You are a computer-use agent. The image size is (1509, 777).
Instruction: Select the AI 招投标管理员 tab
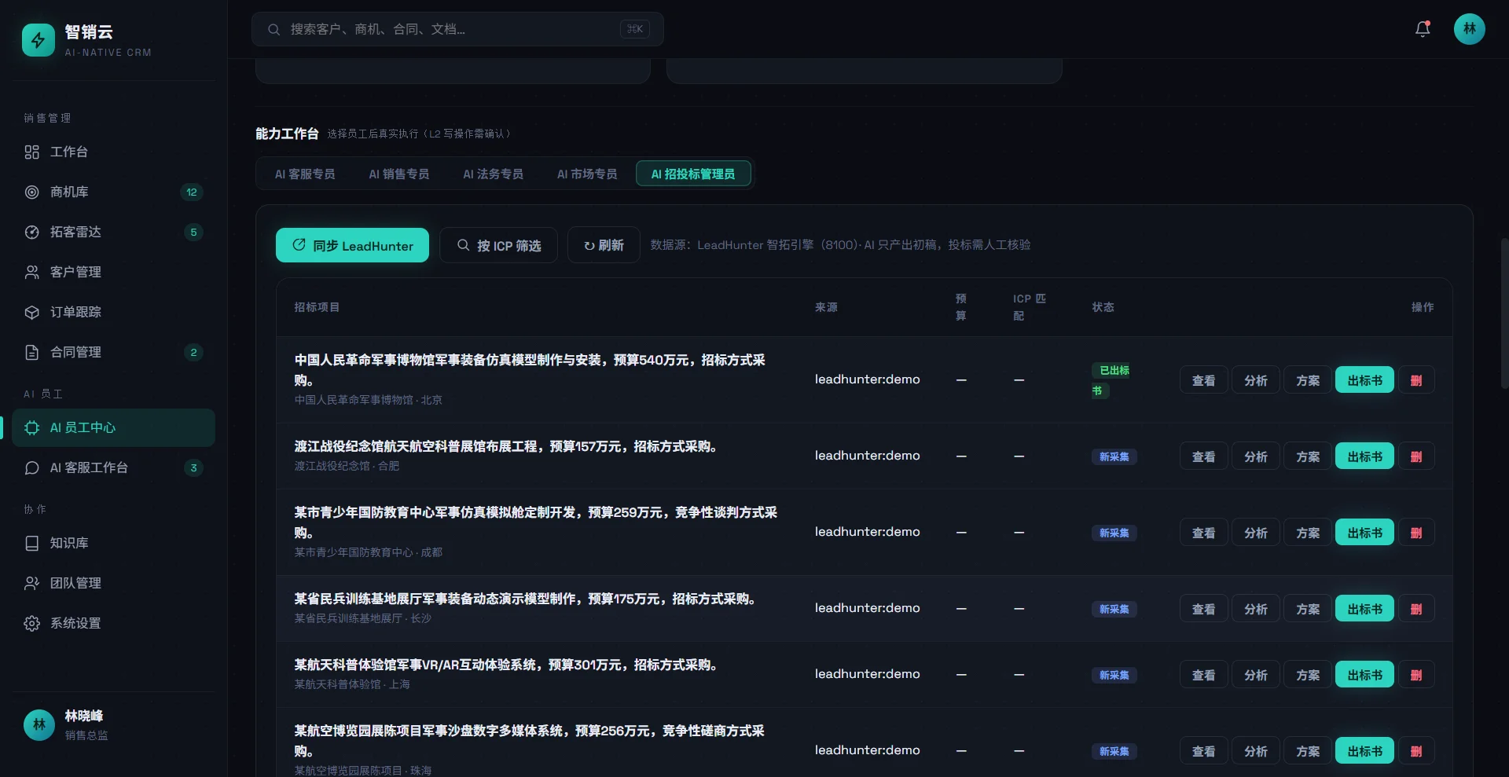[693, 174]
